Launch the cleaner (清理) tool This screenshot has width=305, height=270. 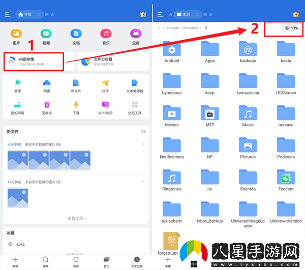pyautogui.click(x=17, y=86)
